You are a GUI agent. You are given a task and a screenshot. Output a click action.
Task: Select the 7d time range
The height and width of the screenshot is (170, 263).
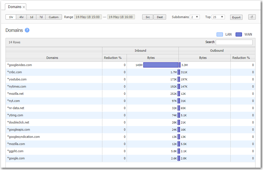[41, 17]
